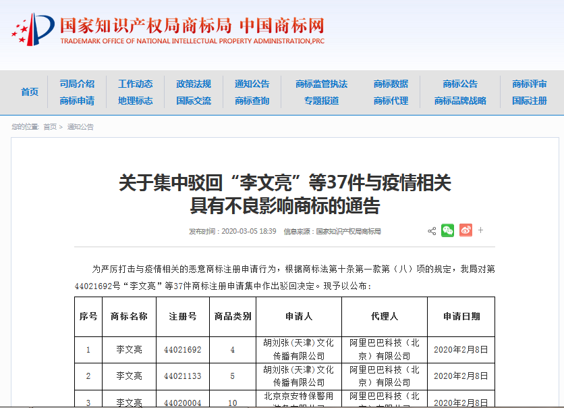Select 商标评审 menu item
The height and width of the screenshot is (408, 564).
(530, 84)
